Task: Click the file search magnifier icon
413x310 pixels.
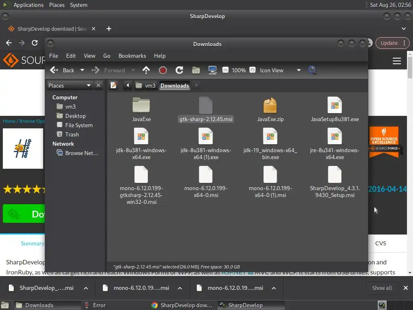Action: (x=312, y=70)
